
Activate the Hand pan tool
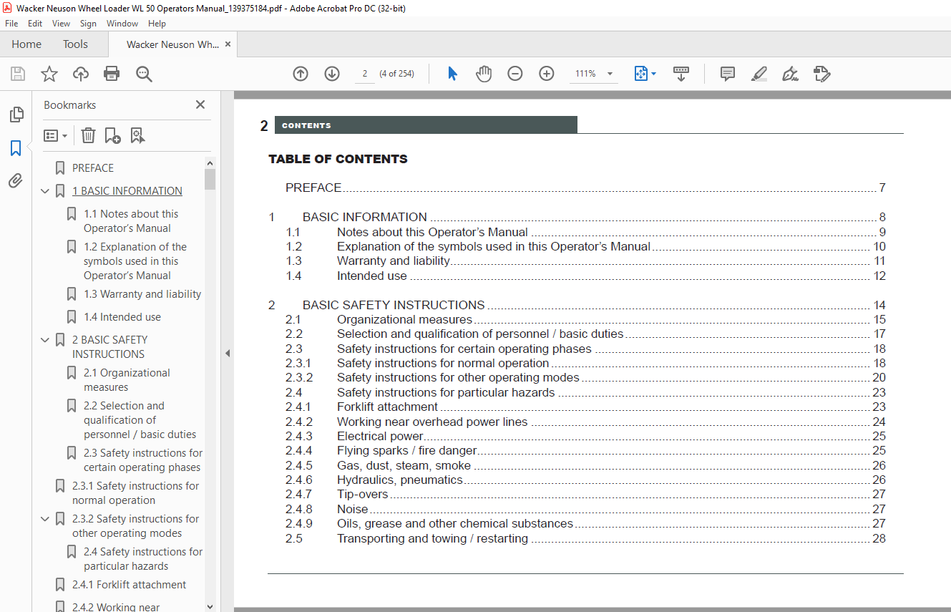pos(484,74)
